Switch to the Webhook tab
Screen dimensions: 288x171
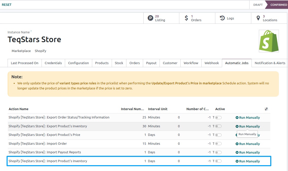212,63
